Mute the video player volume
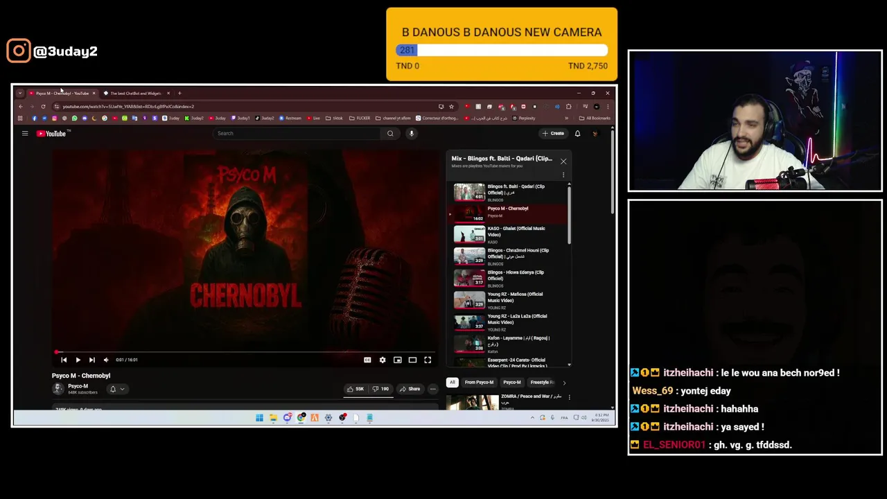 pyautogui.click(x=106, y=360)
